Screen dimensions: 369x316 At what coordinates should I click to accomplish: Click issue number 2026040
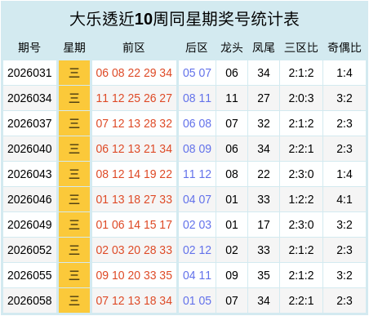[x=29, y=149]
